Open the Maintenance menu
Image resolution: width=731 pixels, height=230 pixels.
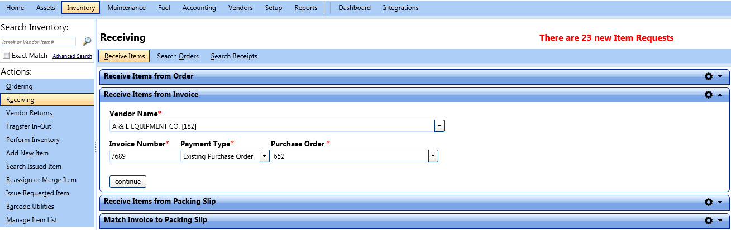[127, 8]
